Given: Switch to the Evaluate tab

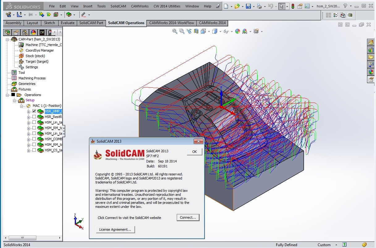Looking at the screenshot, I should (x=67, y=23).
